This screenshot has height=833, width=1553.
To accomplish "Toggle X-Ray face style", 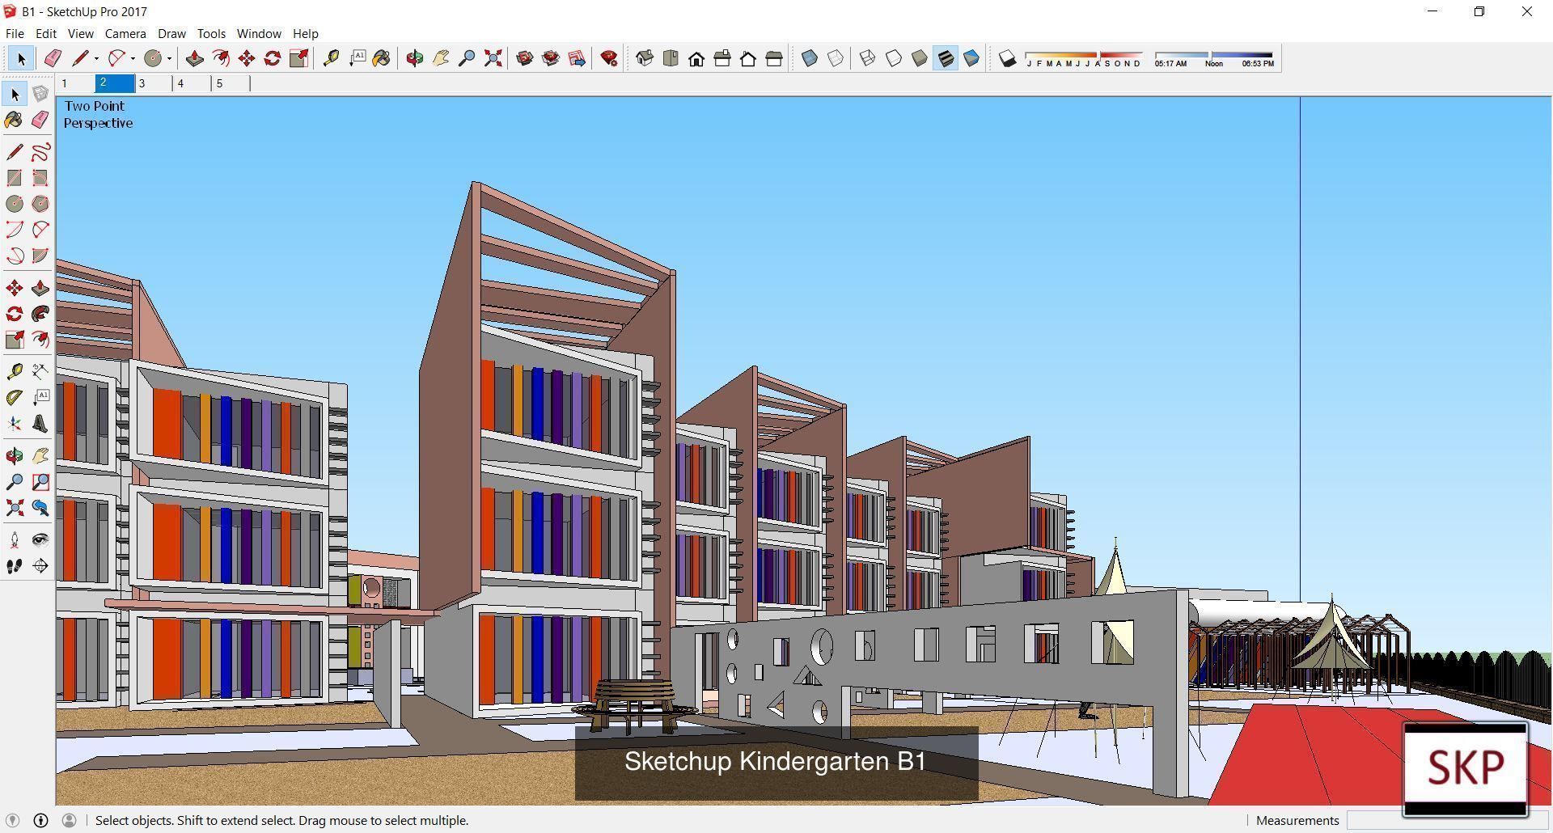I will (x=809, y=58).
